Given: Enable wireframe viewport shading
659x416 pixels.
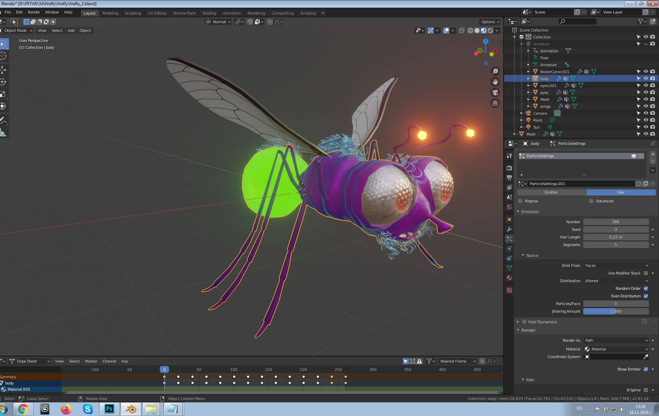Looking at the screenshot, I should (x=470, y=31).
